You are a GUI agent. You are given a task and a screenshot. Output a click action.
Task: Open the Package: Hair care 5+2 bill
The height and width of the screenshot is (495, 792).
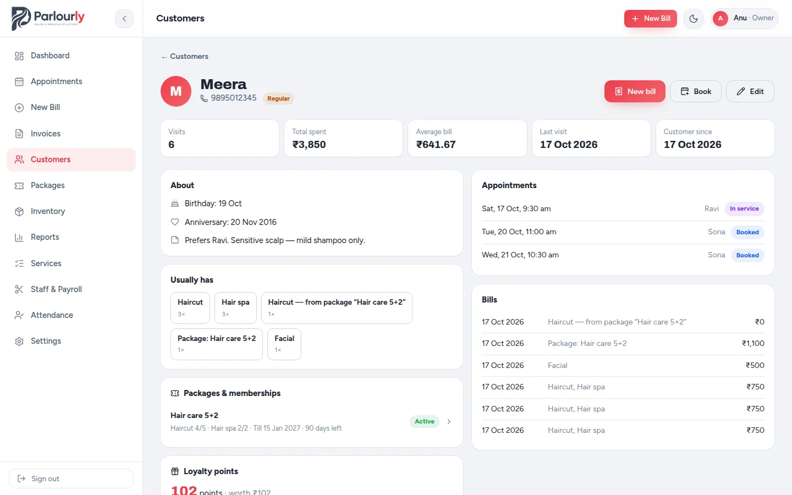click(x=623, y=343)
